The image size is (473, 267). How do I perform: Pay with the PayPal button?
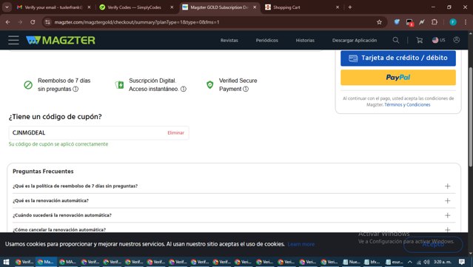click(398, 78)
